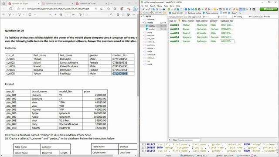Image resolution: width=279 pixels, height=157 pixels.
Task: Click the Database filter input field
Action: pos(146,13)
